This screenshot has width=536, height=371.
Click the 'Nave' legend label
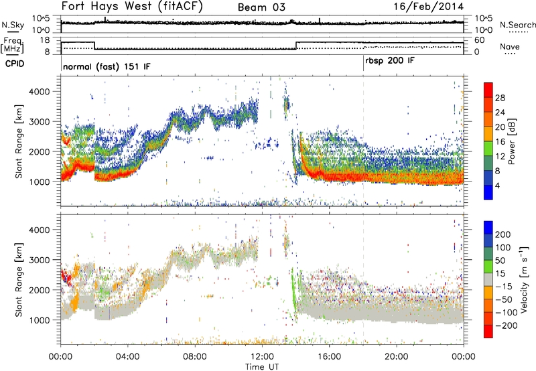(509, 47)
